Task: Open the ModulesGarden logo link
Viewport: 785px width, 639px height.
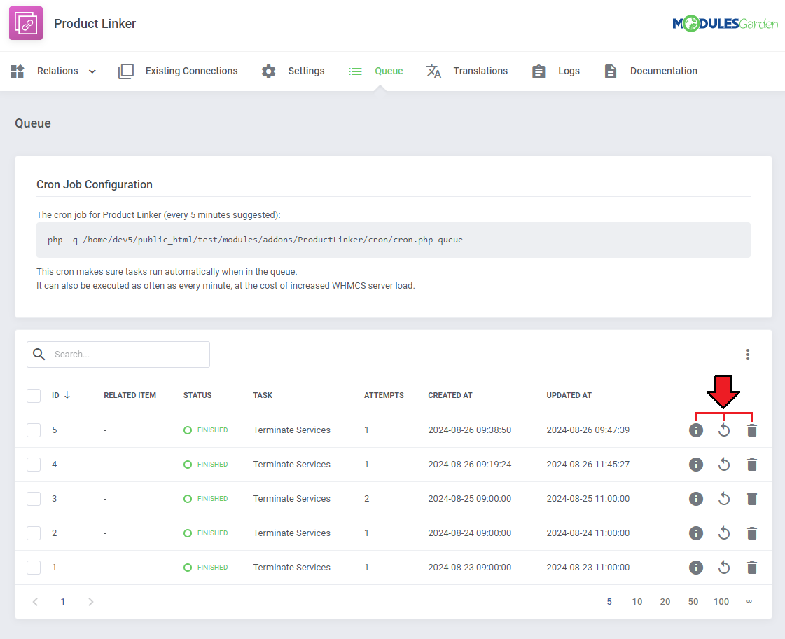Action: (x=725, y=24)
